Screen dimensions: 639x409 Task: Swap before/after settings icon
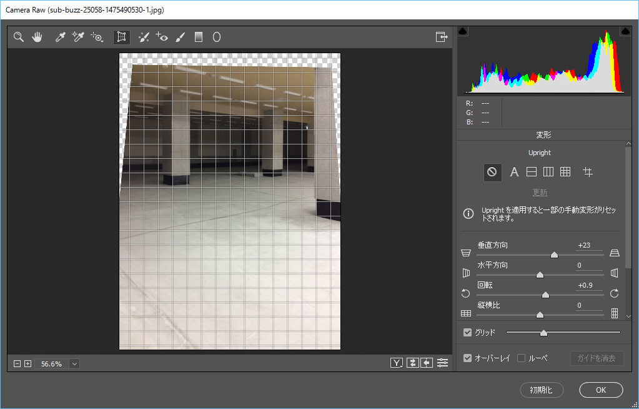pyautogui.click(x=412, y=363)
